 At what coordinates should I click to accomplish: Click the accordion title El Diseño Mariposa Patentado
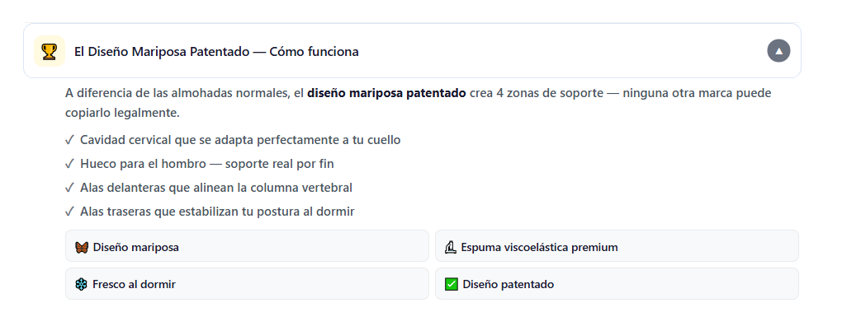pyautogui.click(x=216, y=52)
